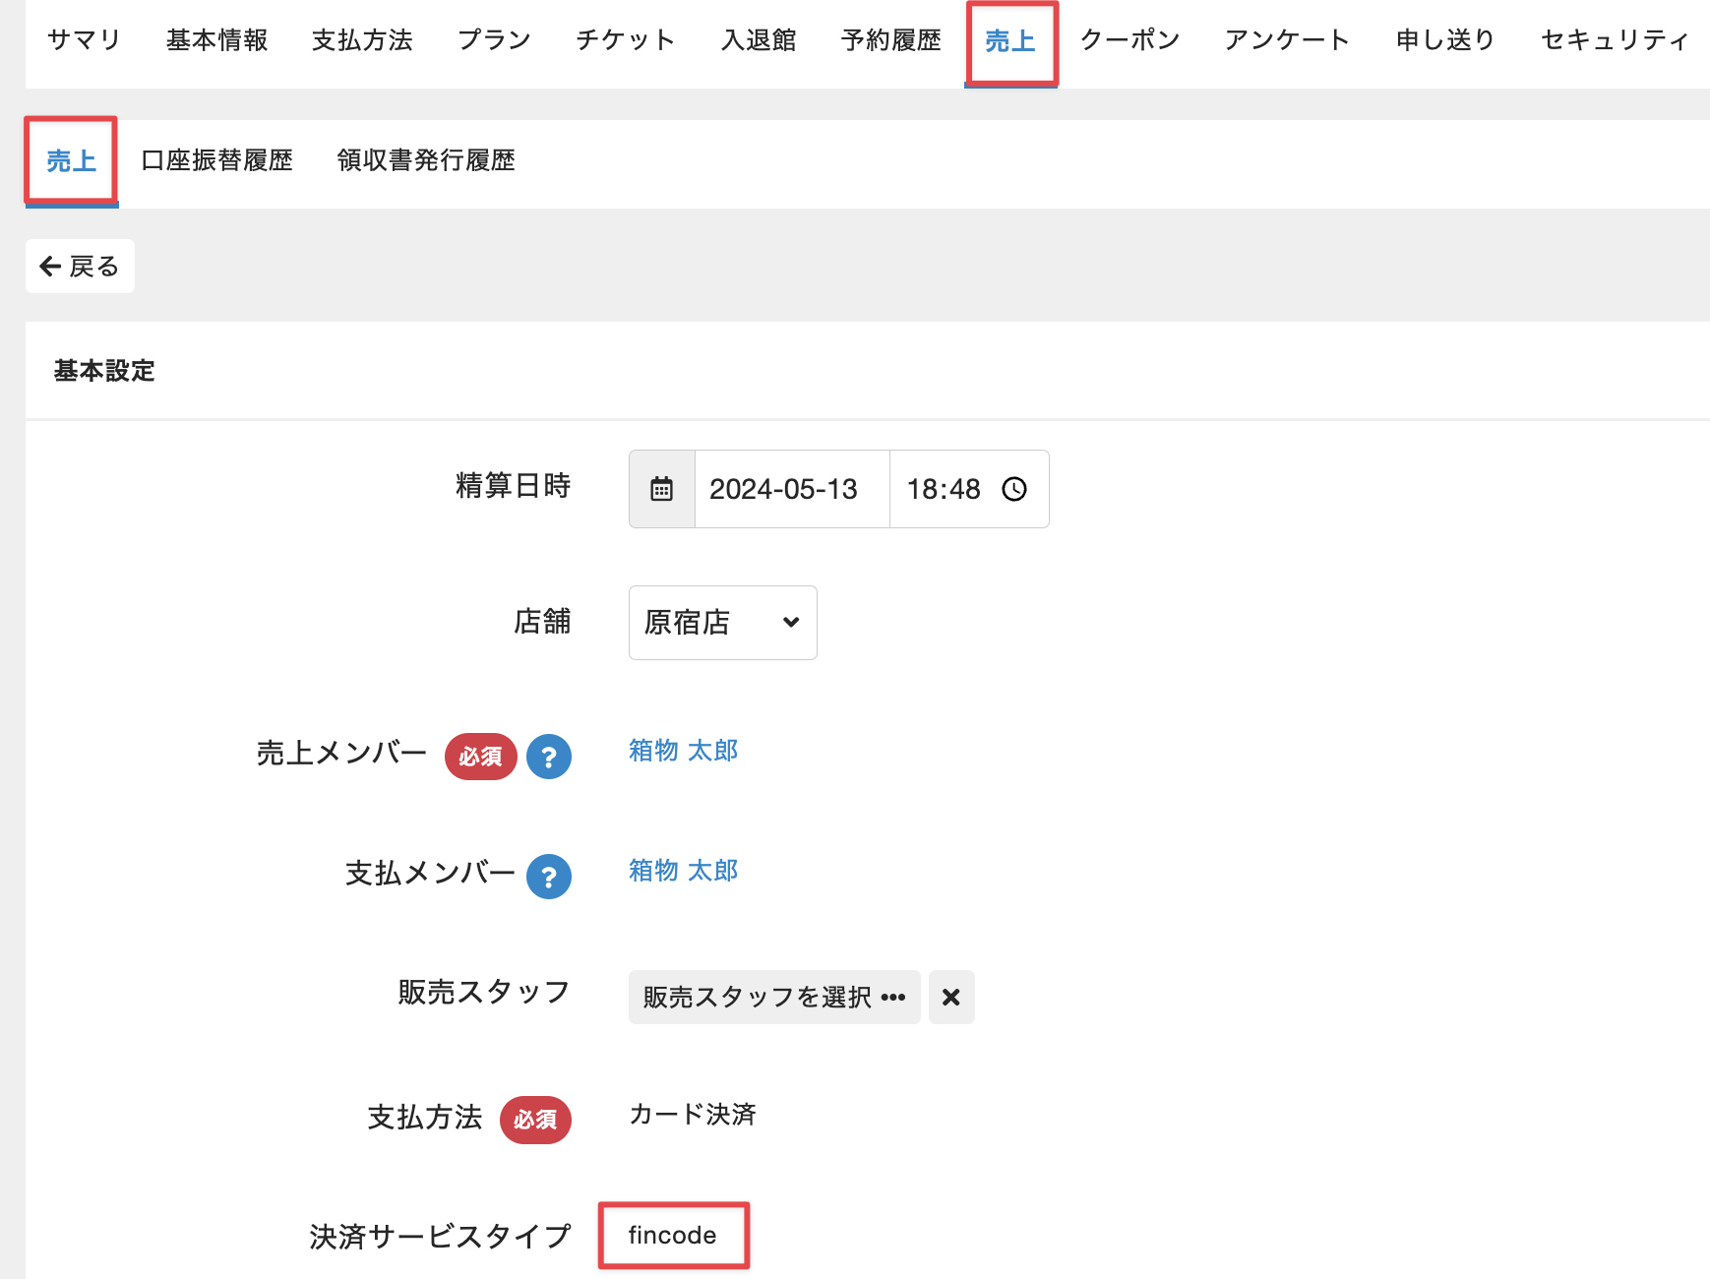This screenshot has height=1279, width=1710.
Task: View the 領収書発行履歴 sub-tab
Action: [426, 160]
